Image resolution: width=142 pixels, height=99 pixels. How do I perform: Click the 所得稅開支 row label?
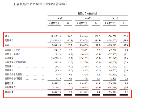[x=10, y=87]
